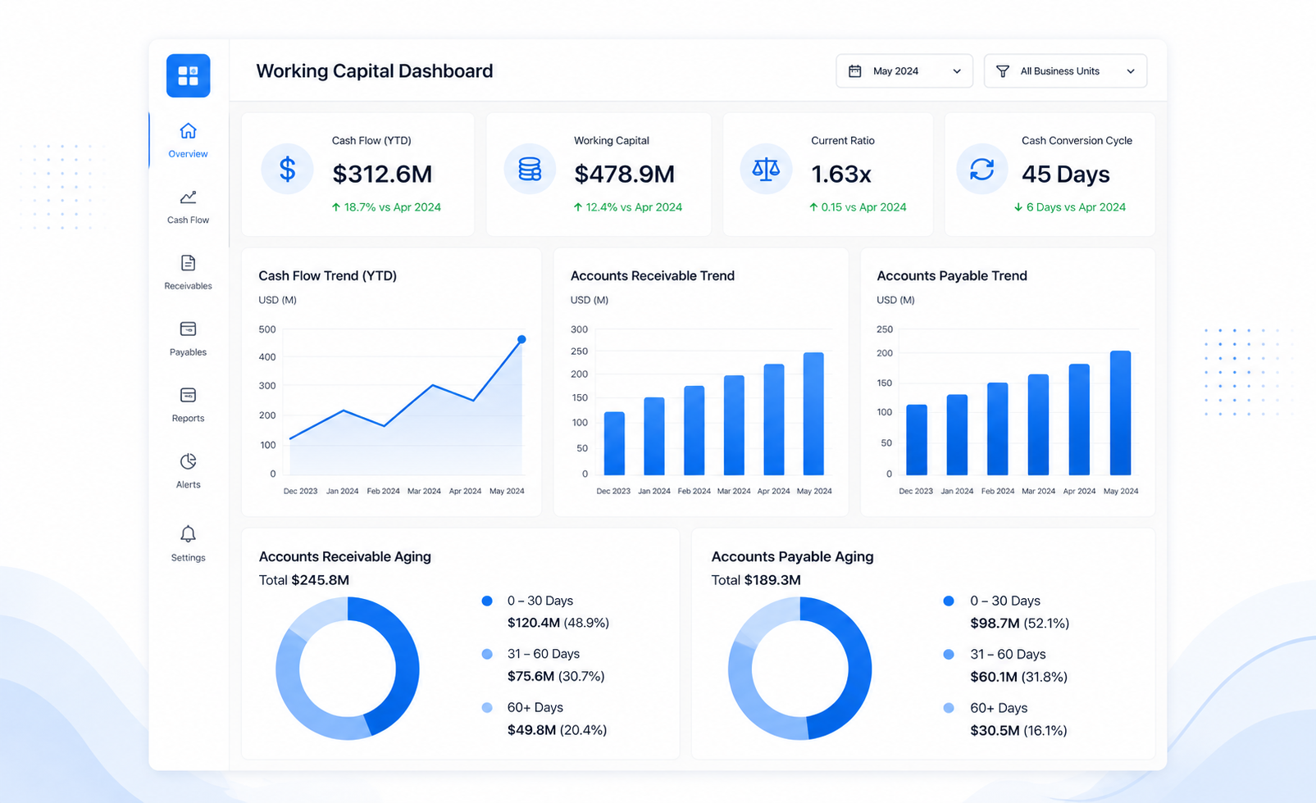Click payable aging 0 – 30 Days legend dot
The width and height of the screenshot is (1316, 803).
tap(949, 601)
